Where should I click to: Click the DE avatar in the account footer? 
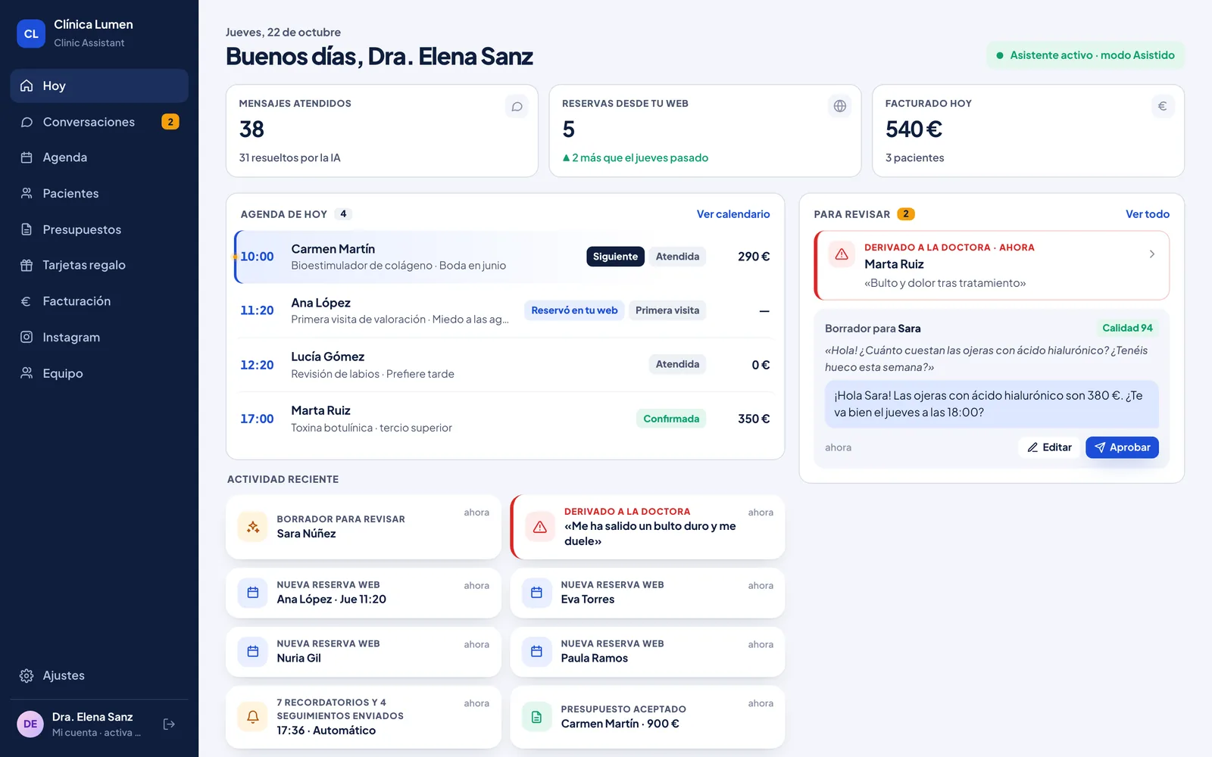click(30, 724)
